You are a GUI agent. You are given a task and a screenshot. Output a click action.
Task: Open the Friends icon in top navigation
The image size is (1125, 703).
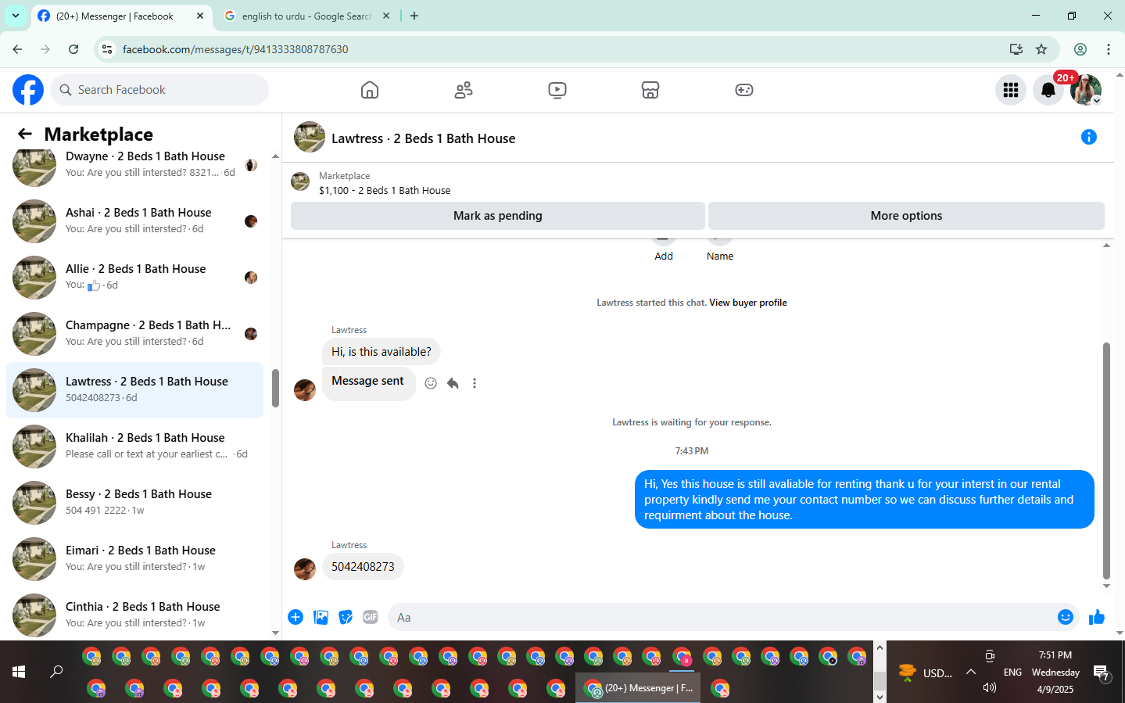click(x=464, y=90)
